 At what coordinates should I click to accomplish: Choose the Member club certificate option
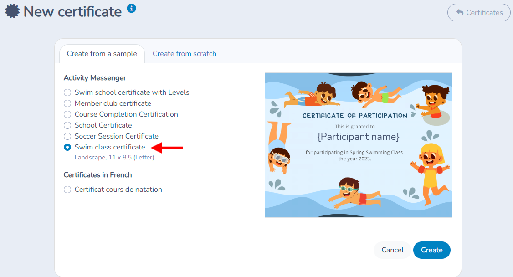(x=67, y=103)
